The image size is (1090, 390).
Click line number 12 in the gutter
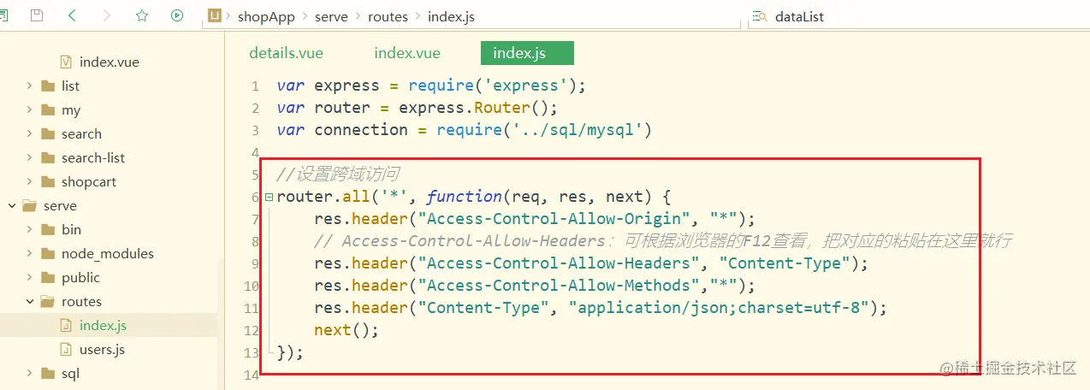pos(250,331)
